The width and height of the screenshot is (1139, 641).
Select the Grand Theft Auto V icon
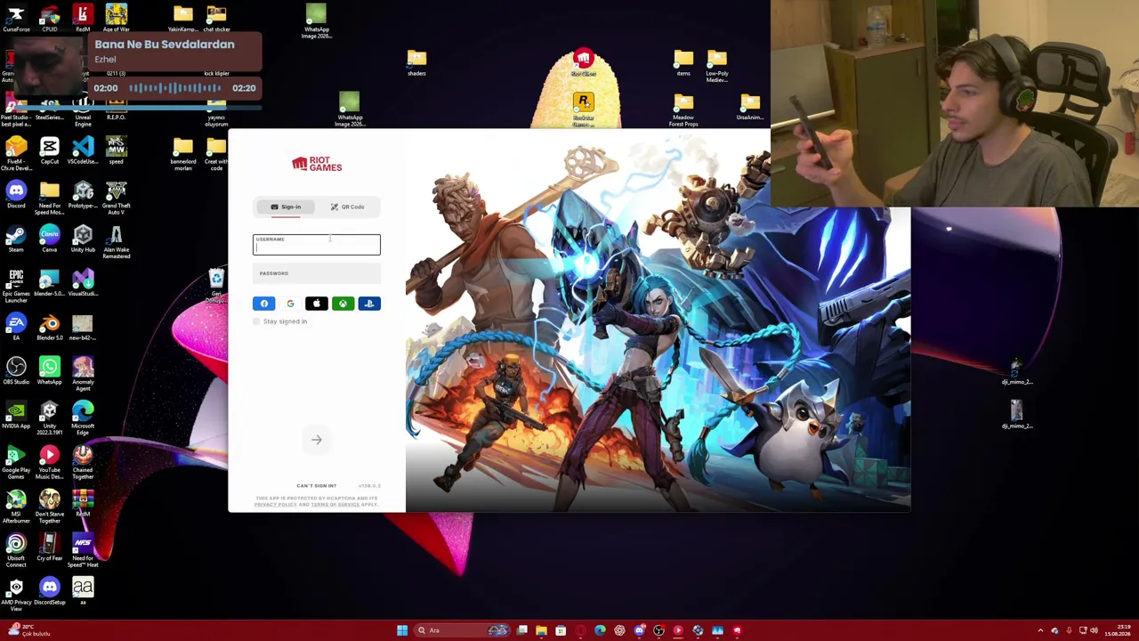pyautogui.click(x=117, y=197)
